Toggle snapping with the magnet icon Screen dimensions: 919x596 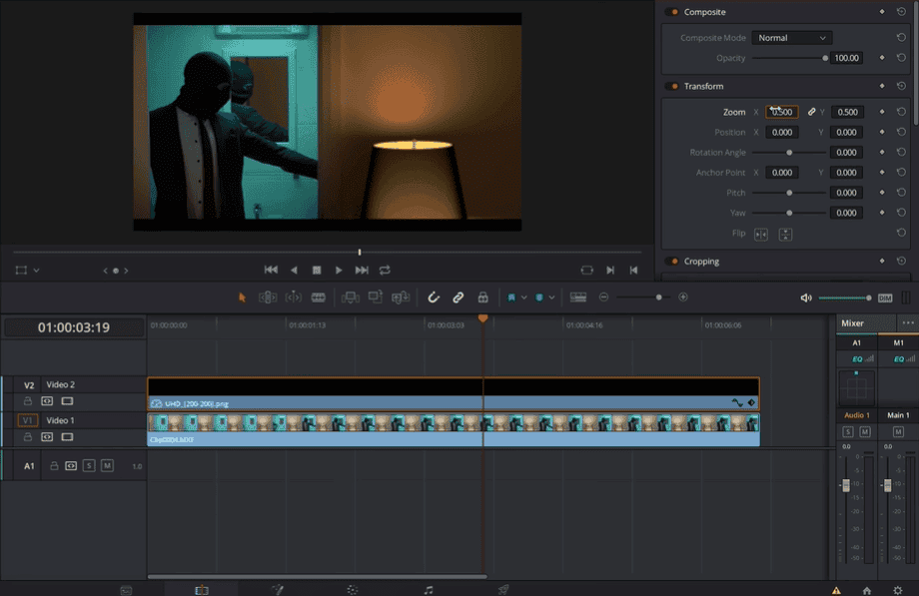(434, 297)
